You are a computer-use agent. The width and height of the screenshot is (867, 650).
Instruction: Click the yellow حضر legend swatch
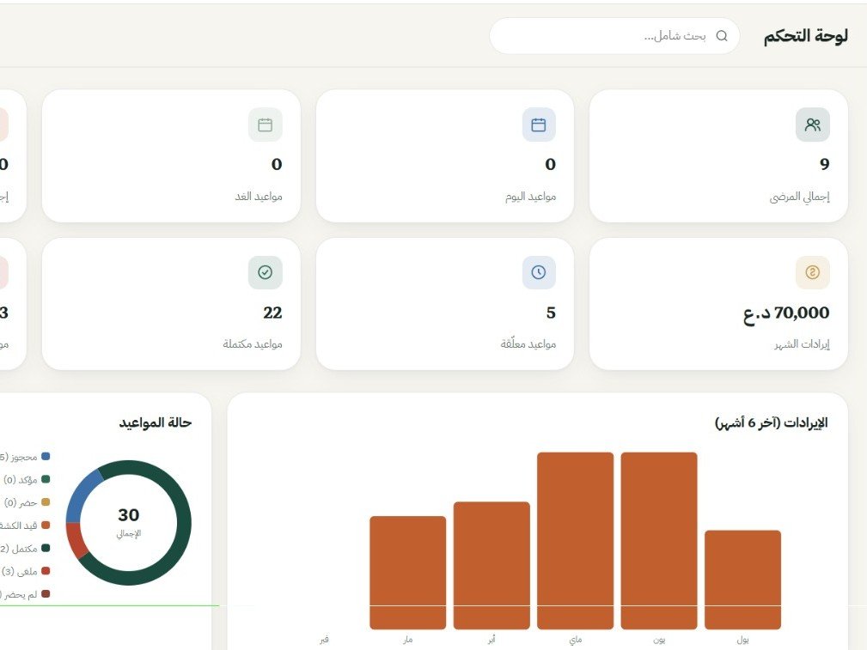coord(46,501)
